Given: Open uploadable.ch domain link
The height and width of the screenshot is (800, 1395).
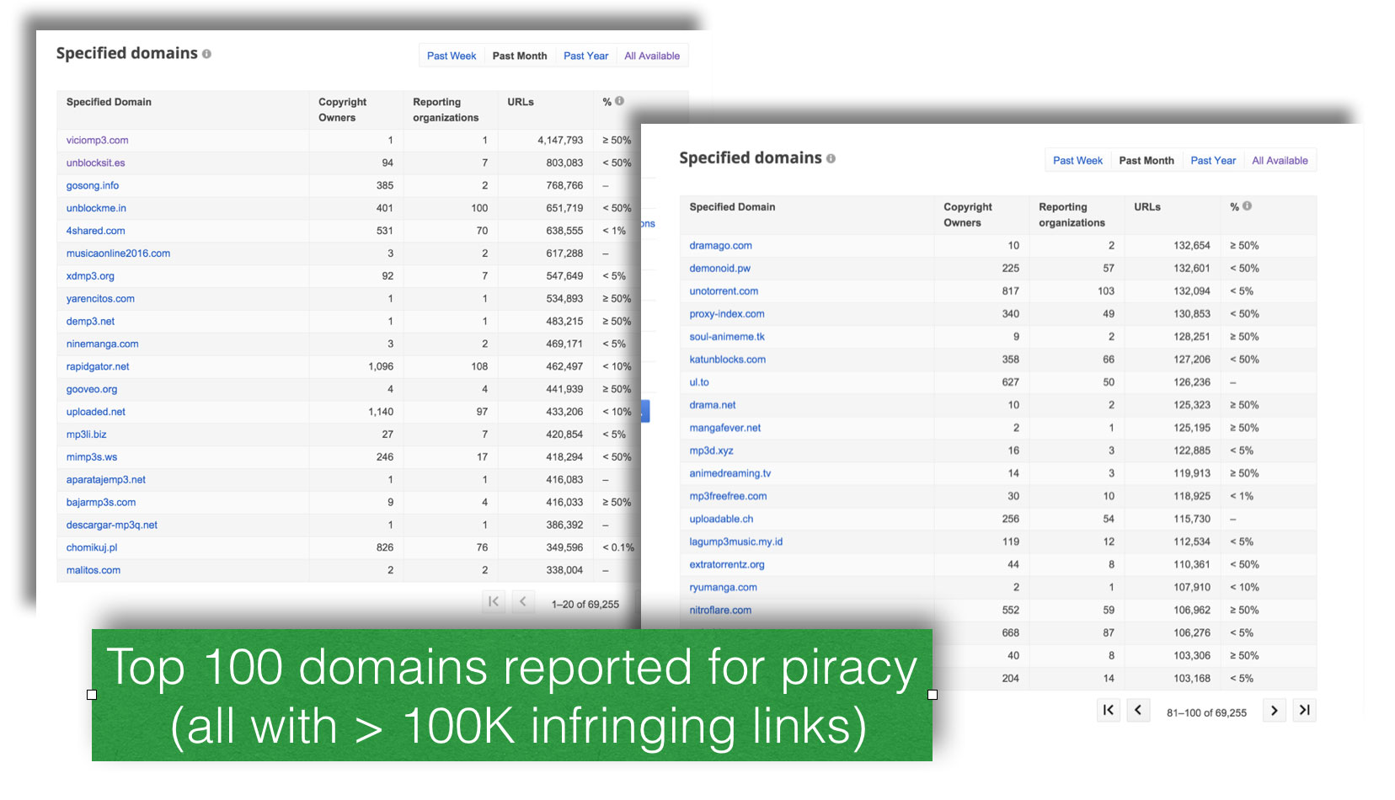Looking at the screenshot, I should click(722, 520).
